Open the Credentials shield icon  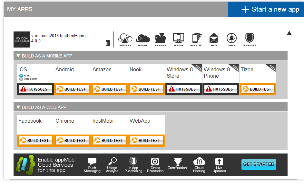click(x=249, y=39)
